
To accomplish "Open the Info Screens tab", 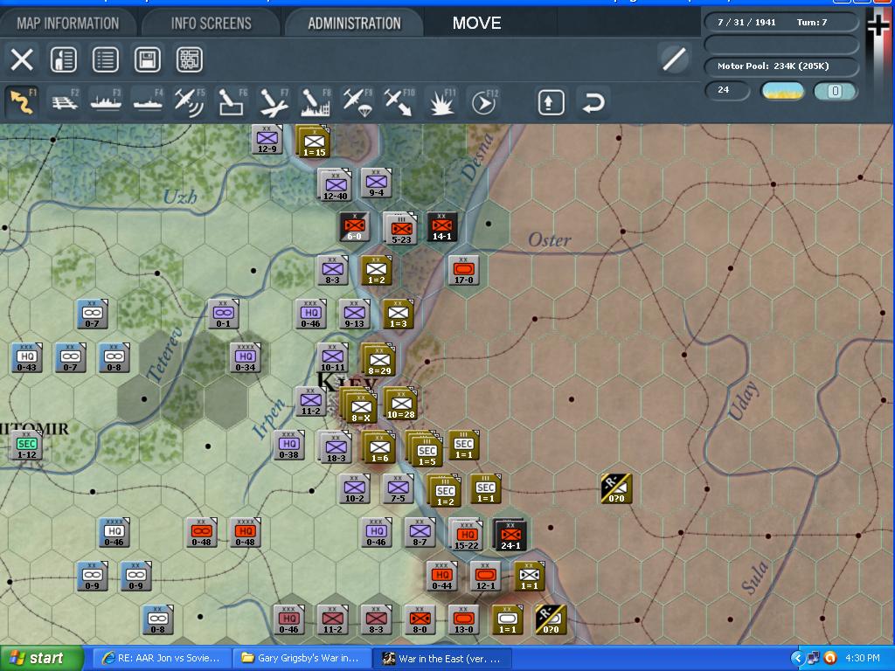I will pos(212,24).
